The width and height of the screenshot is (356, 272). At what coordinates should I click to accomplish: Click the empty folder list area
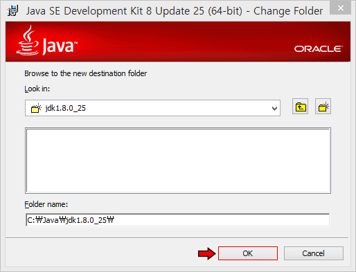(x=178, y=161)
